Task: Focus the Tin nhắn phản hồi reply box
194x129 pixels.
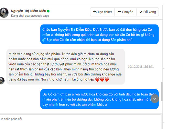Action: click(x=81, y=122)
